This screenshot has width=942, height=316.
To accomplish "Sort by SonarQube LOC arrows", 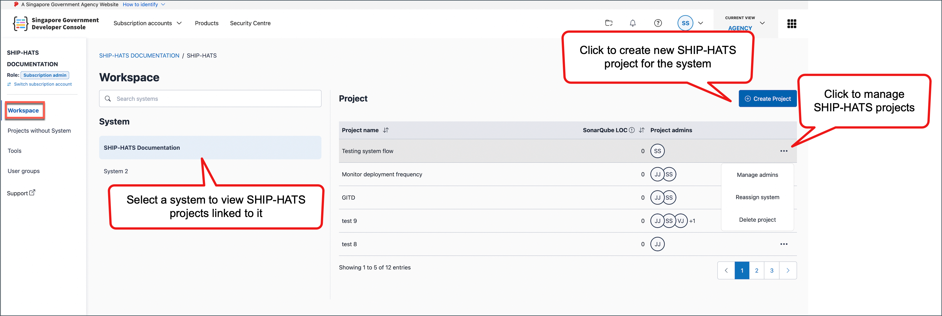I will pyautogui.click(x=642, y=130).
